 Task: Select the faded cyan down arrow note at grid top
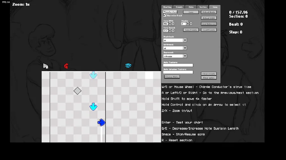pos(93,75)
